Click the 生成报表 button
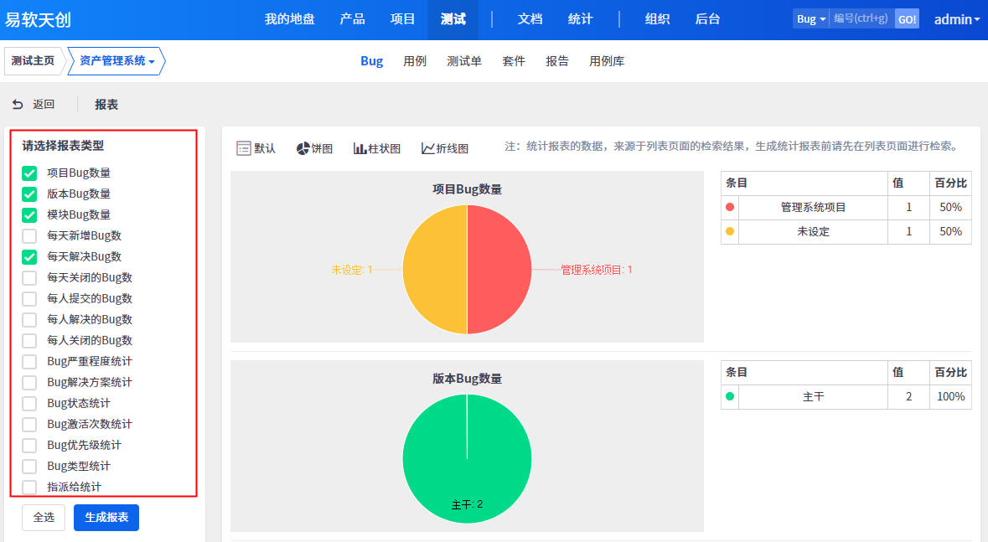Screen dimensions: 988x542 pyautogui.click(x=106, y=518)
